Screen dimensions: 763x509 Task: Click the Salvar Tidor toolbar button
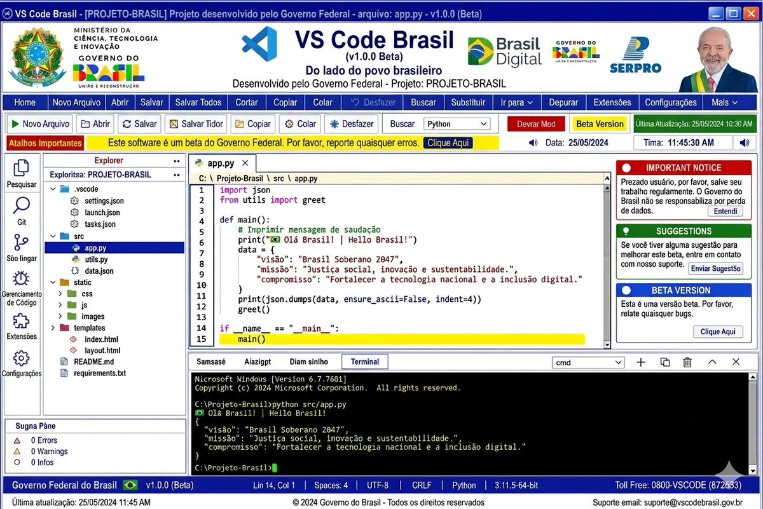click(196, 124)
